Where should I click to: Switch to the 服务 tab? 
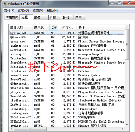coord(41,18)
